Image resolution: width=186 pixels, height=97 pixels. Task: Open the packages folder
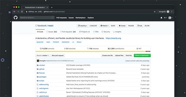tap(42, 77)
